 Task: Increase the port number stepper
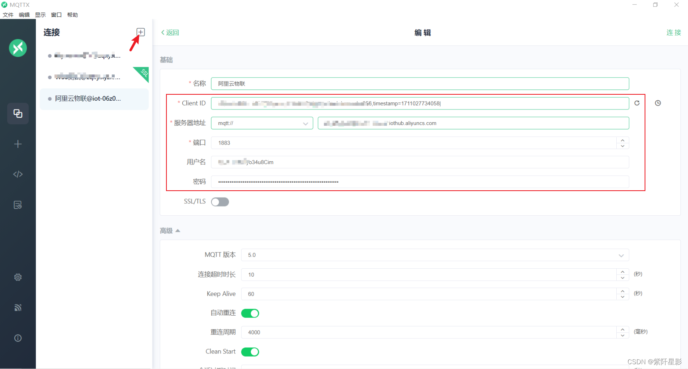pos(623,140)
